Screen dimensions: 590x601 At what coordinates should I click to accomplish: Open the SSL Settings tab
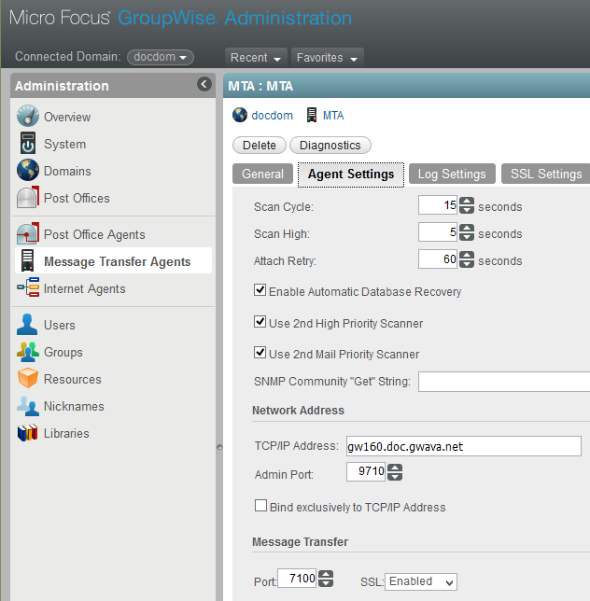click(x=546, y=174)
